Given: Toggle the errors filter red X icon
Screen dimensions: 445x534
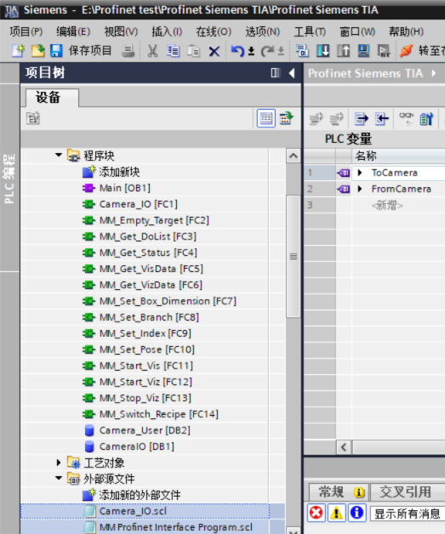Looking at the screenshot, I should 316,513.
